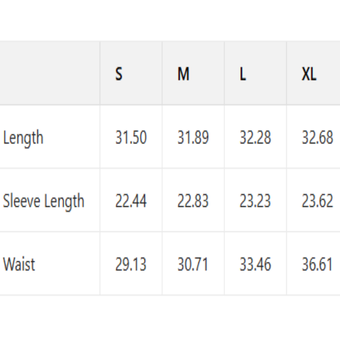This screenshot has height=340, width=340.
Task: Click the 29.13 Waist value cell
Action: [x=131, y=265]
